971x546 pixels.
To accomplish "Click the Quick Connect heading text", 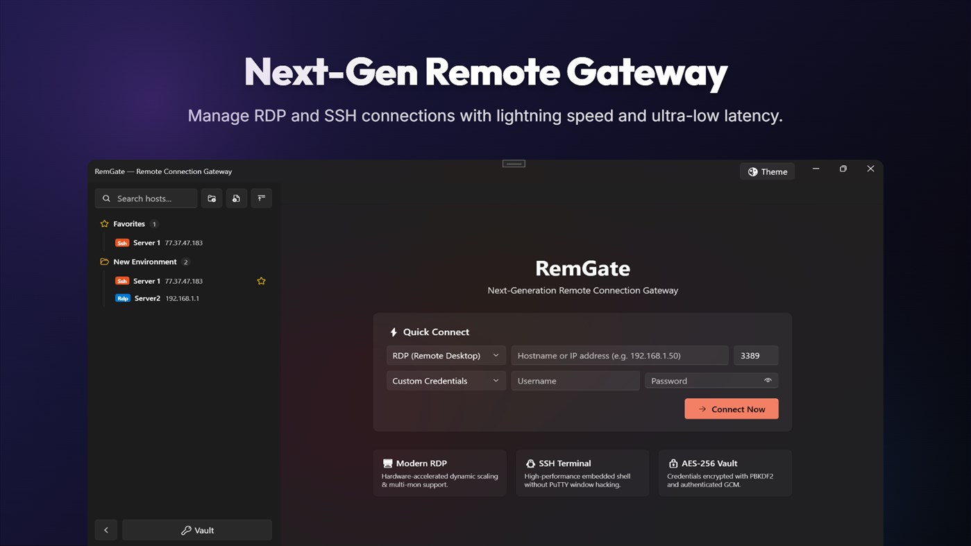I will [x=436, y=332].
